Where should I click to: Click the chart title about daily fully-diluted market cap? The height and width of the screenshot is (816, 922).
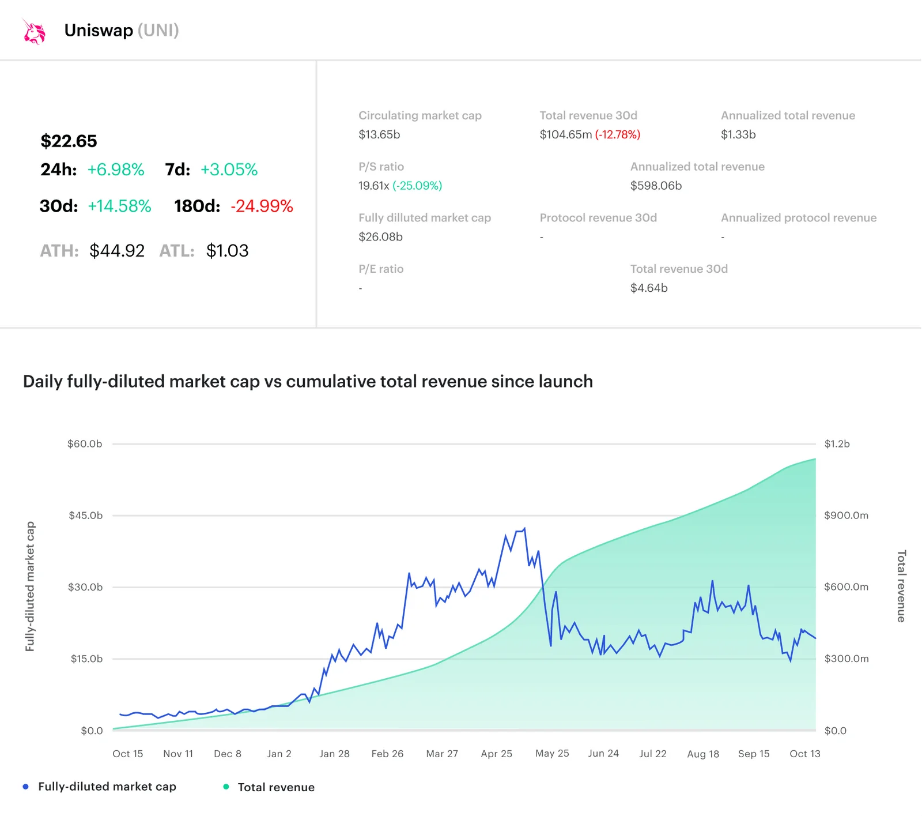[x=308, y=381]
